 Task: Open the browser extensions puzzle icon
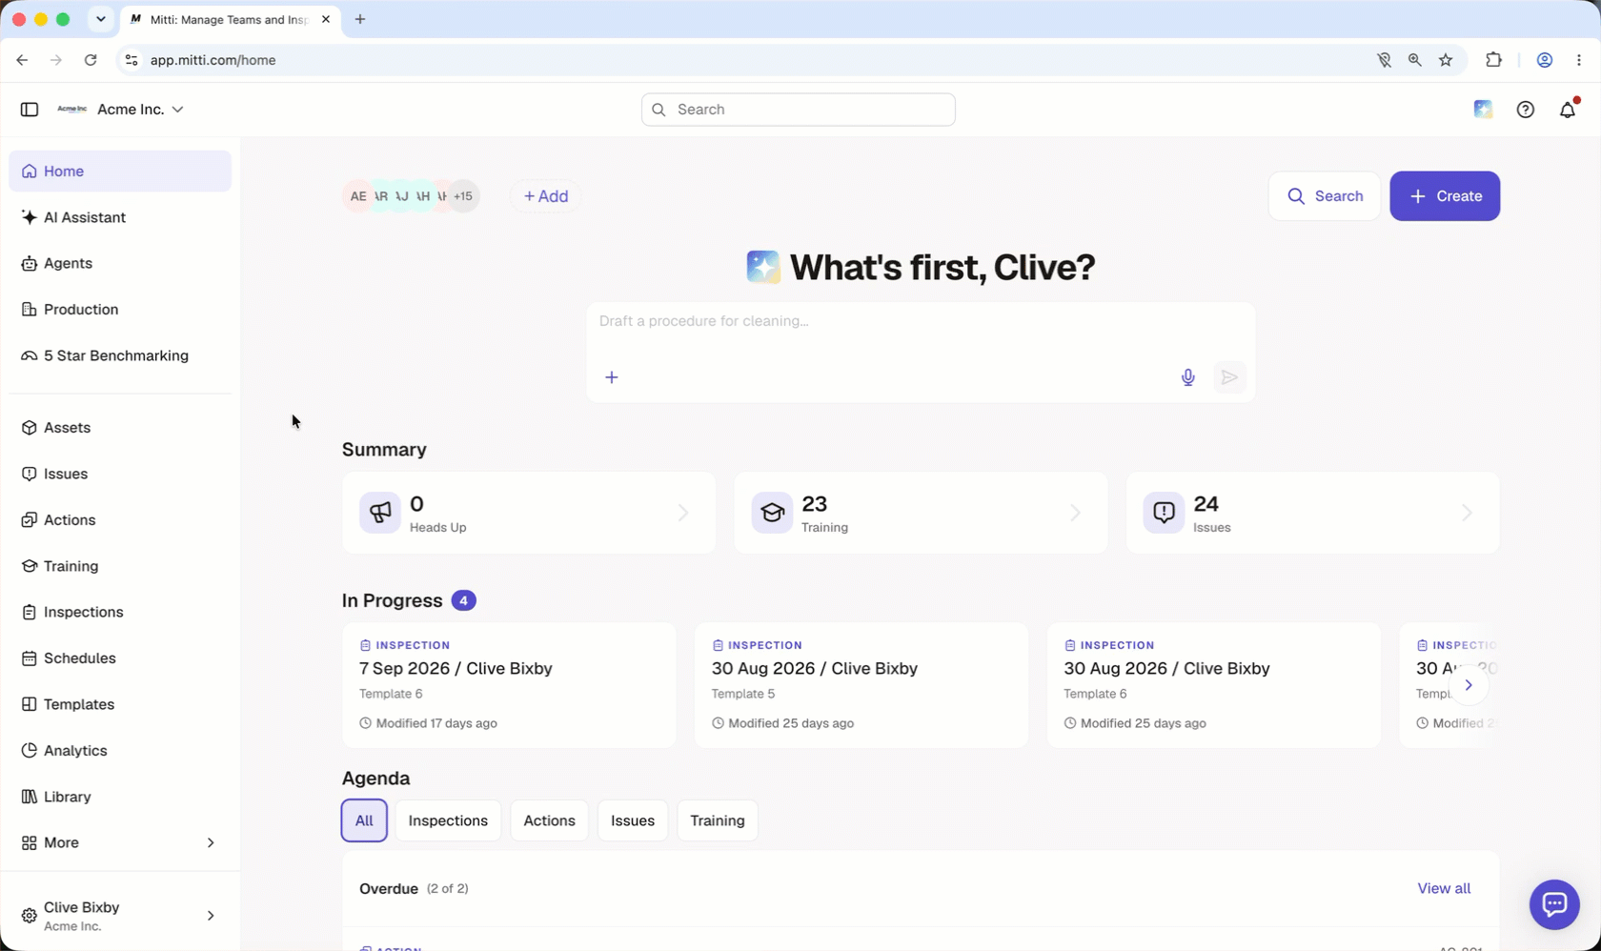(1493, 60)
